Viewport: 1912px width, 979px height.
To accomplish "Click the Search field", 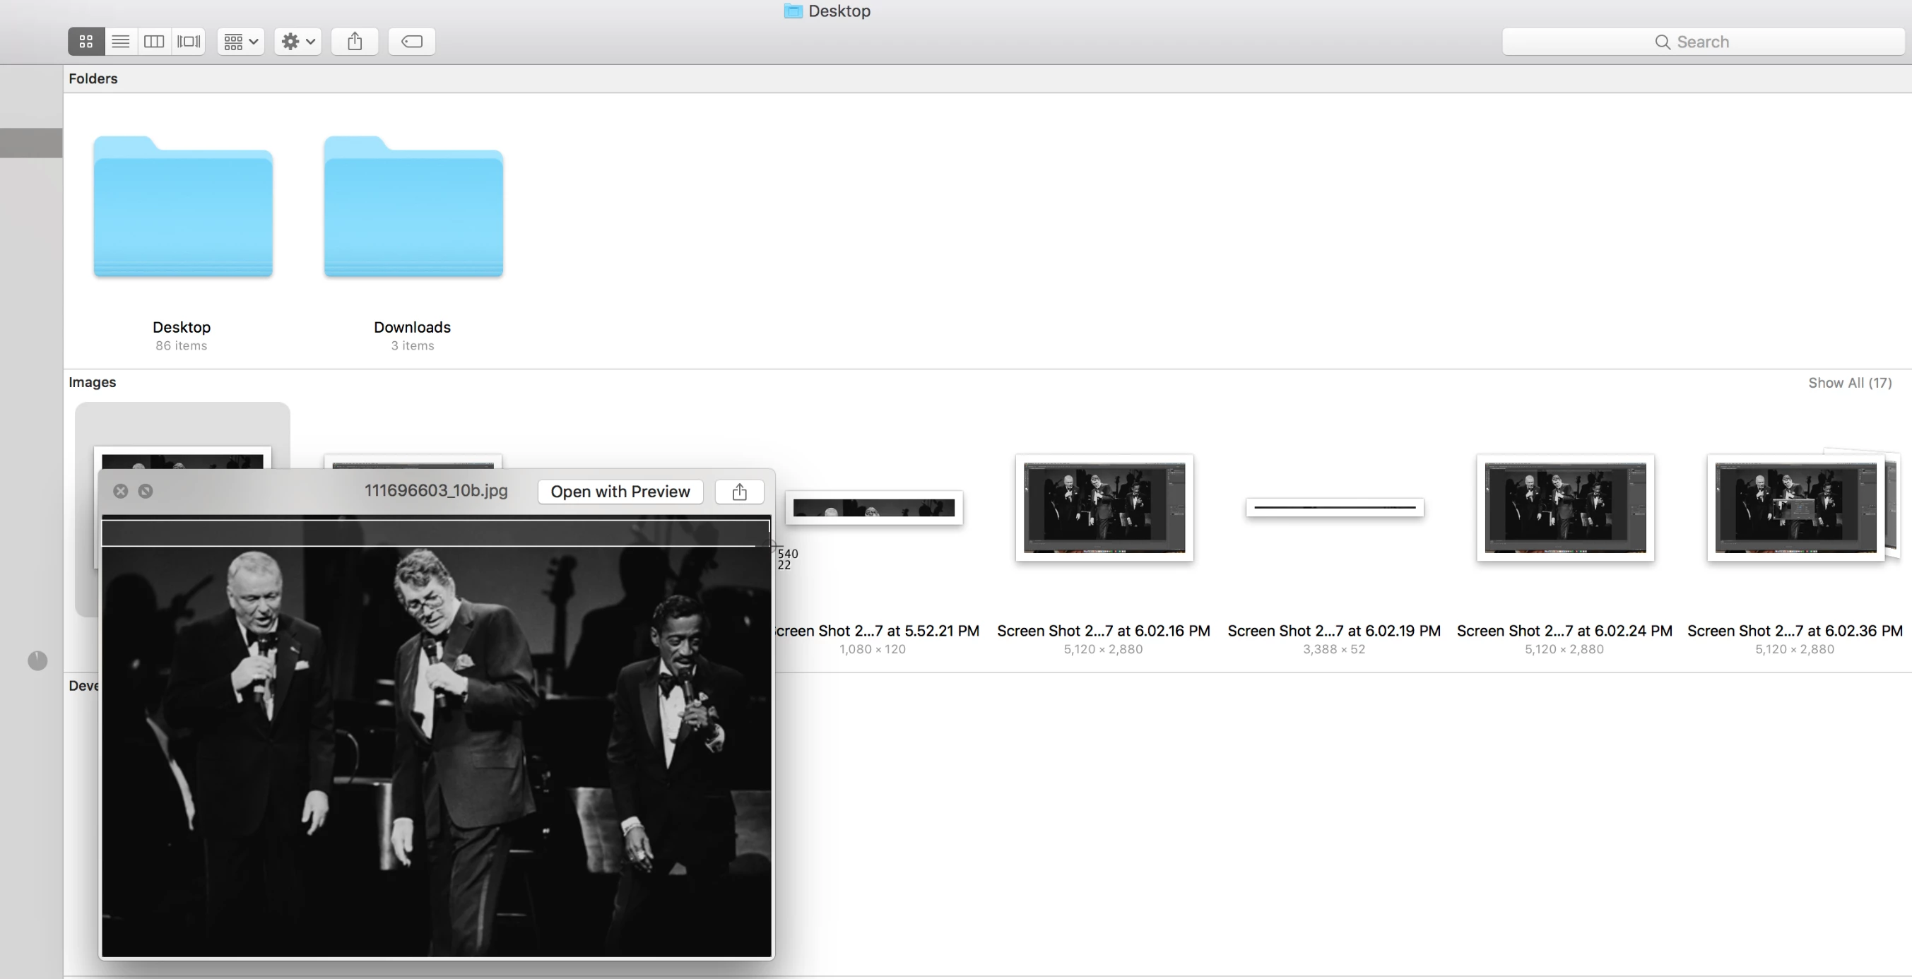I will click(1703, 42).
